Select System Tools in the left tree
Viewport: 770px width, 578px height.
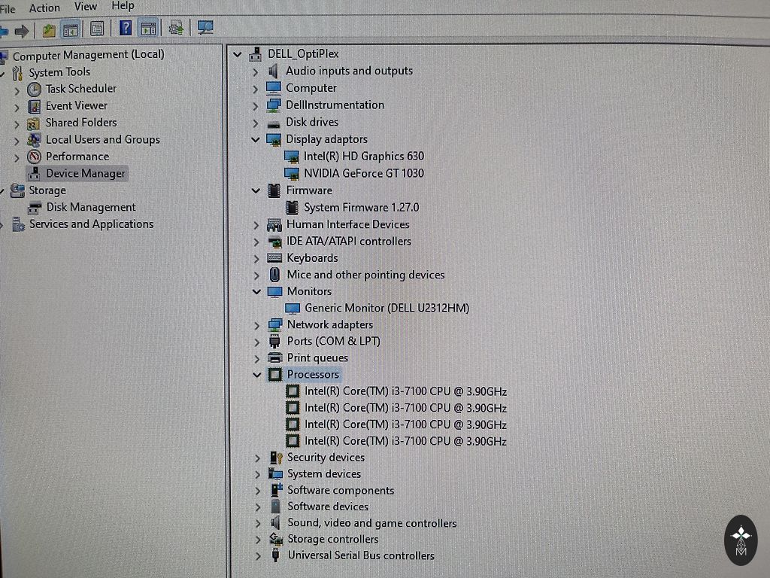59,72
